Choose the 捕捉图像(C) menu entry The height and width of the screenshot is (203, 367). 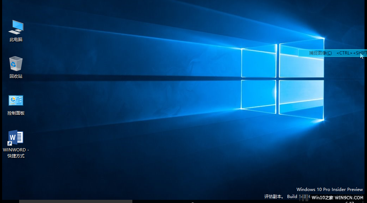(x=320, y=53)
